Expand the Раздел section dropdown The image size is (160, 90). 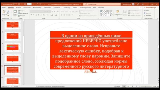tap(21, 16)
